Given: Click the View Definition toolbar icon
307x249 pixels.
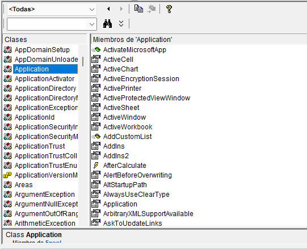Looking at the screenshot, I should 152,9.
